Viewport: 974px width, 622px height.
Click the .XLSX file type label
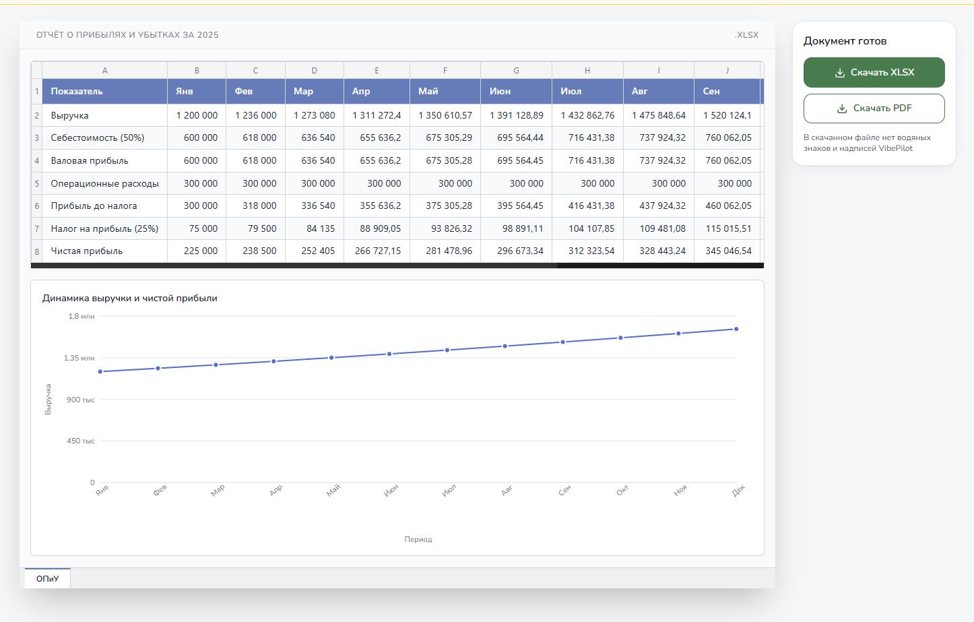click(747, 35)
